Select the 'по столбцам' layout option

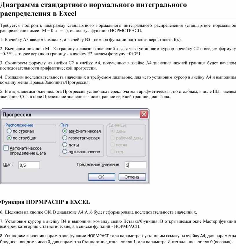click(x=9, y=138)
